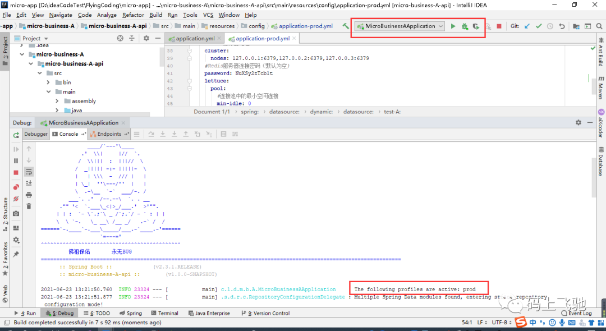Viewport: 606px width, 331px height.
Task: Stop the application with the top toolbar red square
Action: click(499, 26)
